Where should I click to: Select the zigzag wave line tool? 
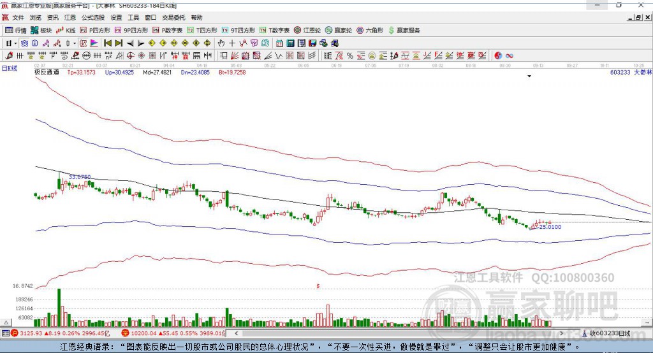click(x=279, y=55)
